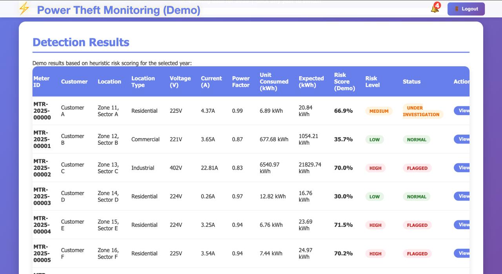The height and width of the screenshot is (274, 502).
Task: Click the Expected (kWh) column header
Action: (311, 82)
